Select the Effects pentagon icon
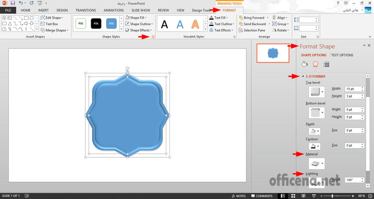This screenshot has height=199, width=374. tap(315, 65)
